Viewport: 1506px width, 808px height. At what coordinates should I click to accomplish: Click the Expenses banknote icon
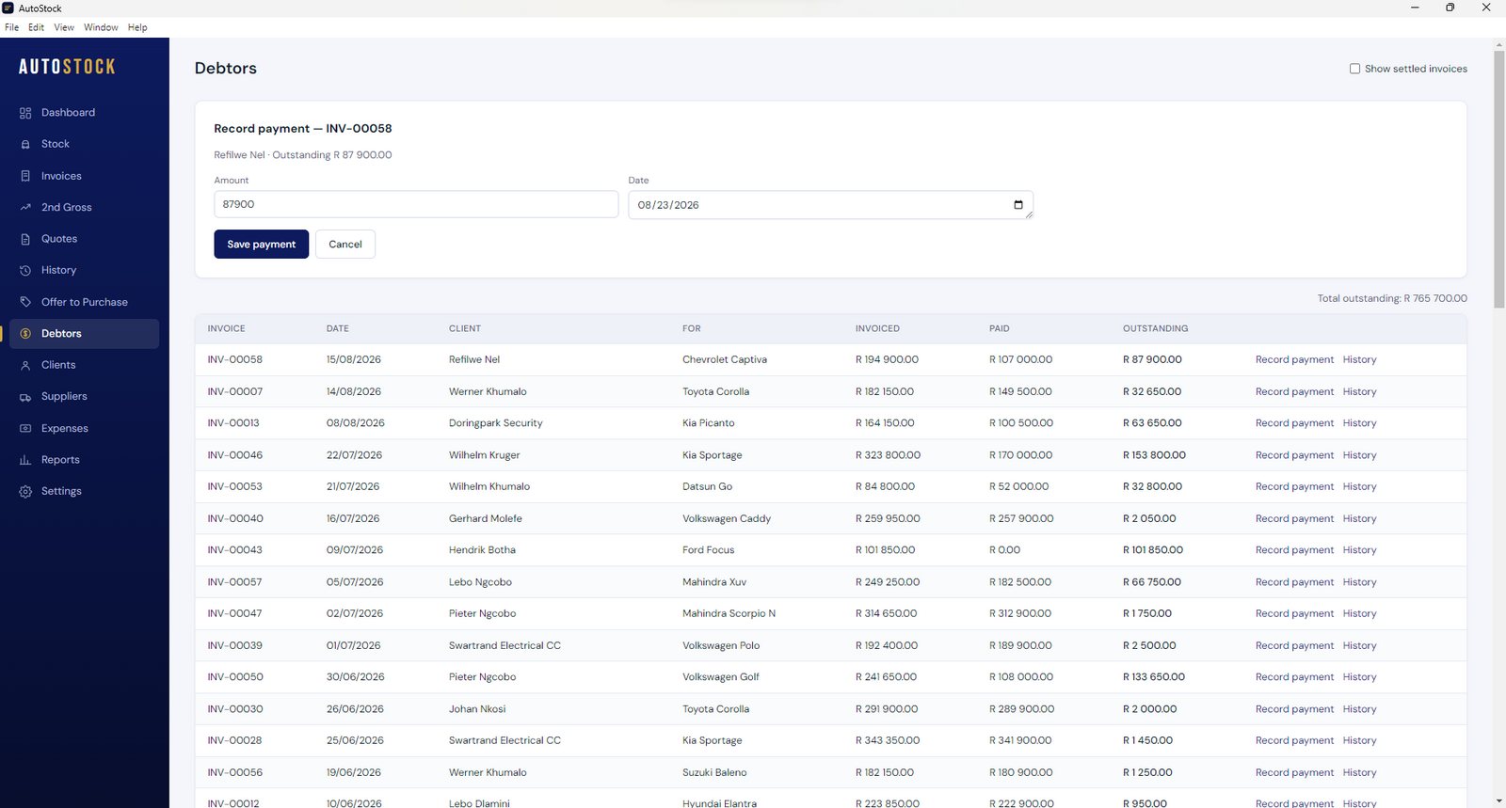(25, 429)
